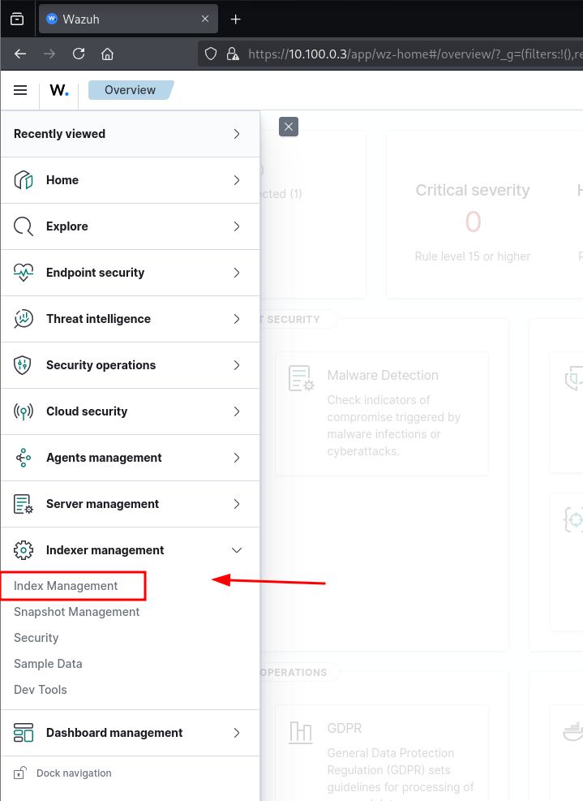The image size is (583, 801).
Task: Close the Wazuh browser tab
Action: pos(205,19)
